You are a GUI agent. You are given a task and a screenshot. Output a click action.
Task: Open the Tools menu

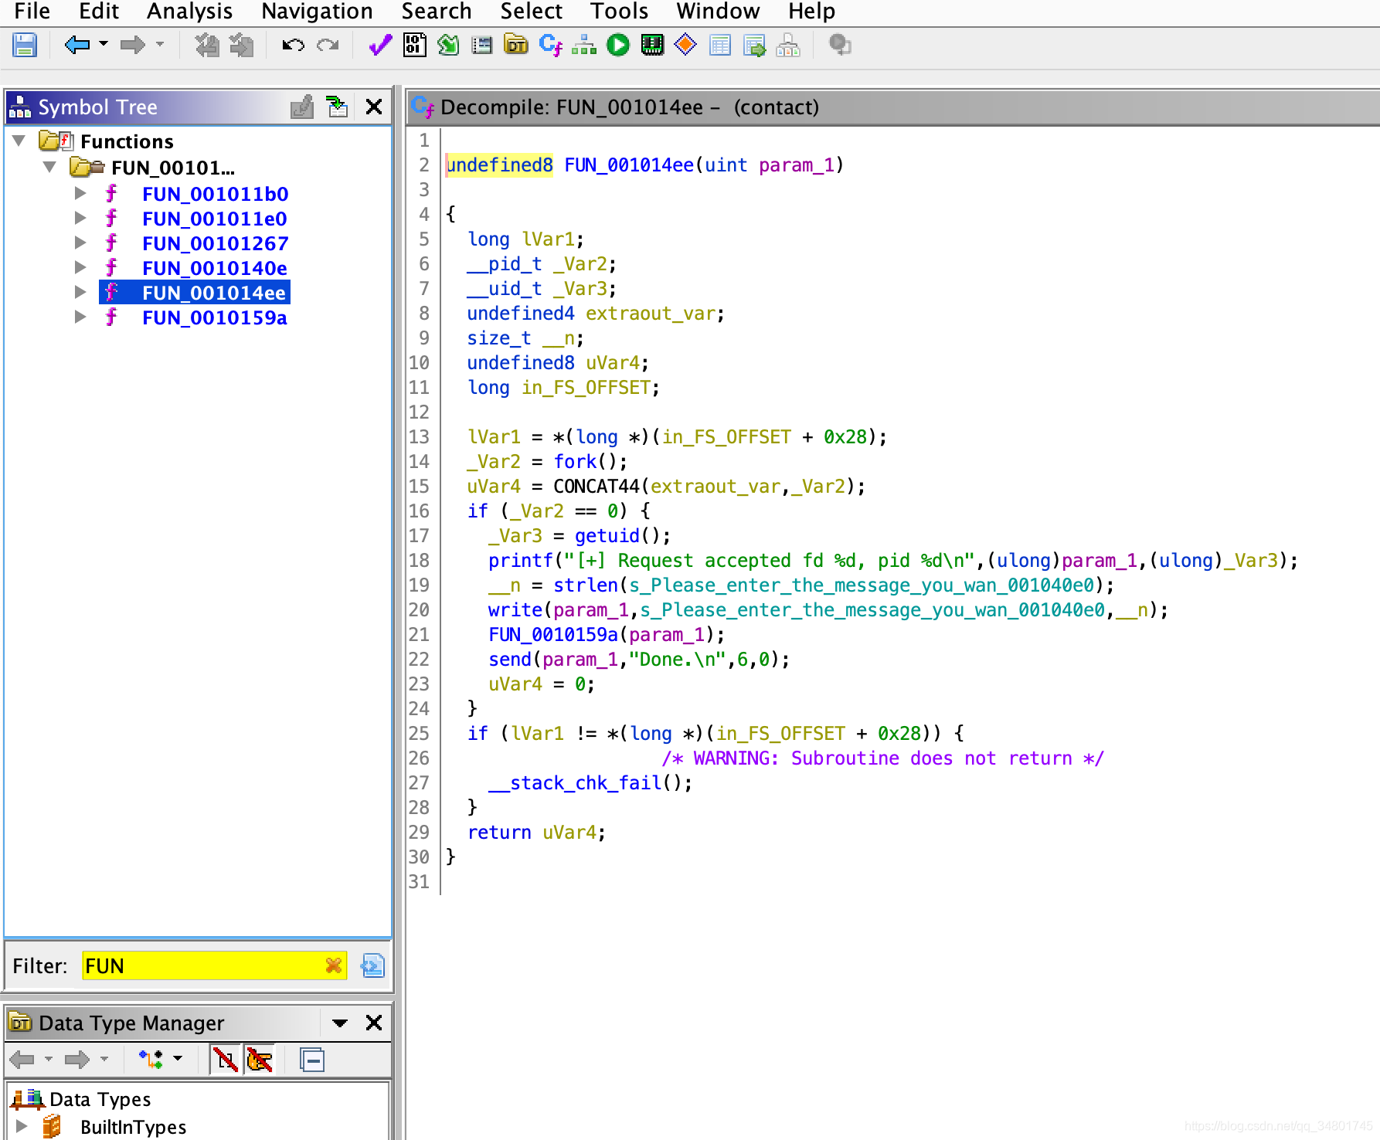(x=619, y=11)
